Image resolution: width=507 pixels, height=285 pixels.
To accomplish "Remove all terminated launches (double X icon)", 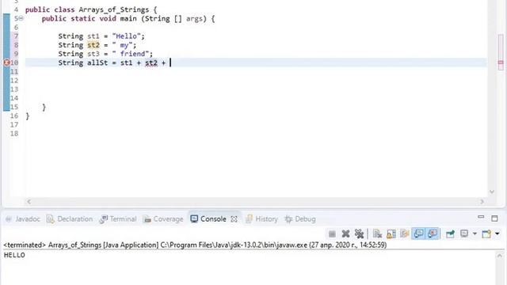I will (x=359, y=234).
